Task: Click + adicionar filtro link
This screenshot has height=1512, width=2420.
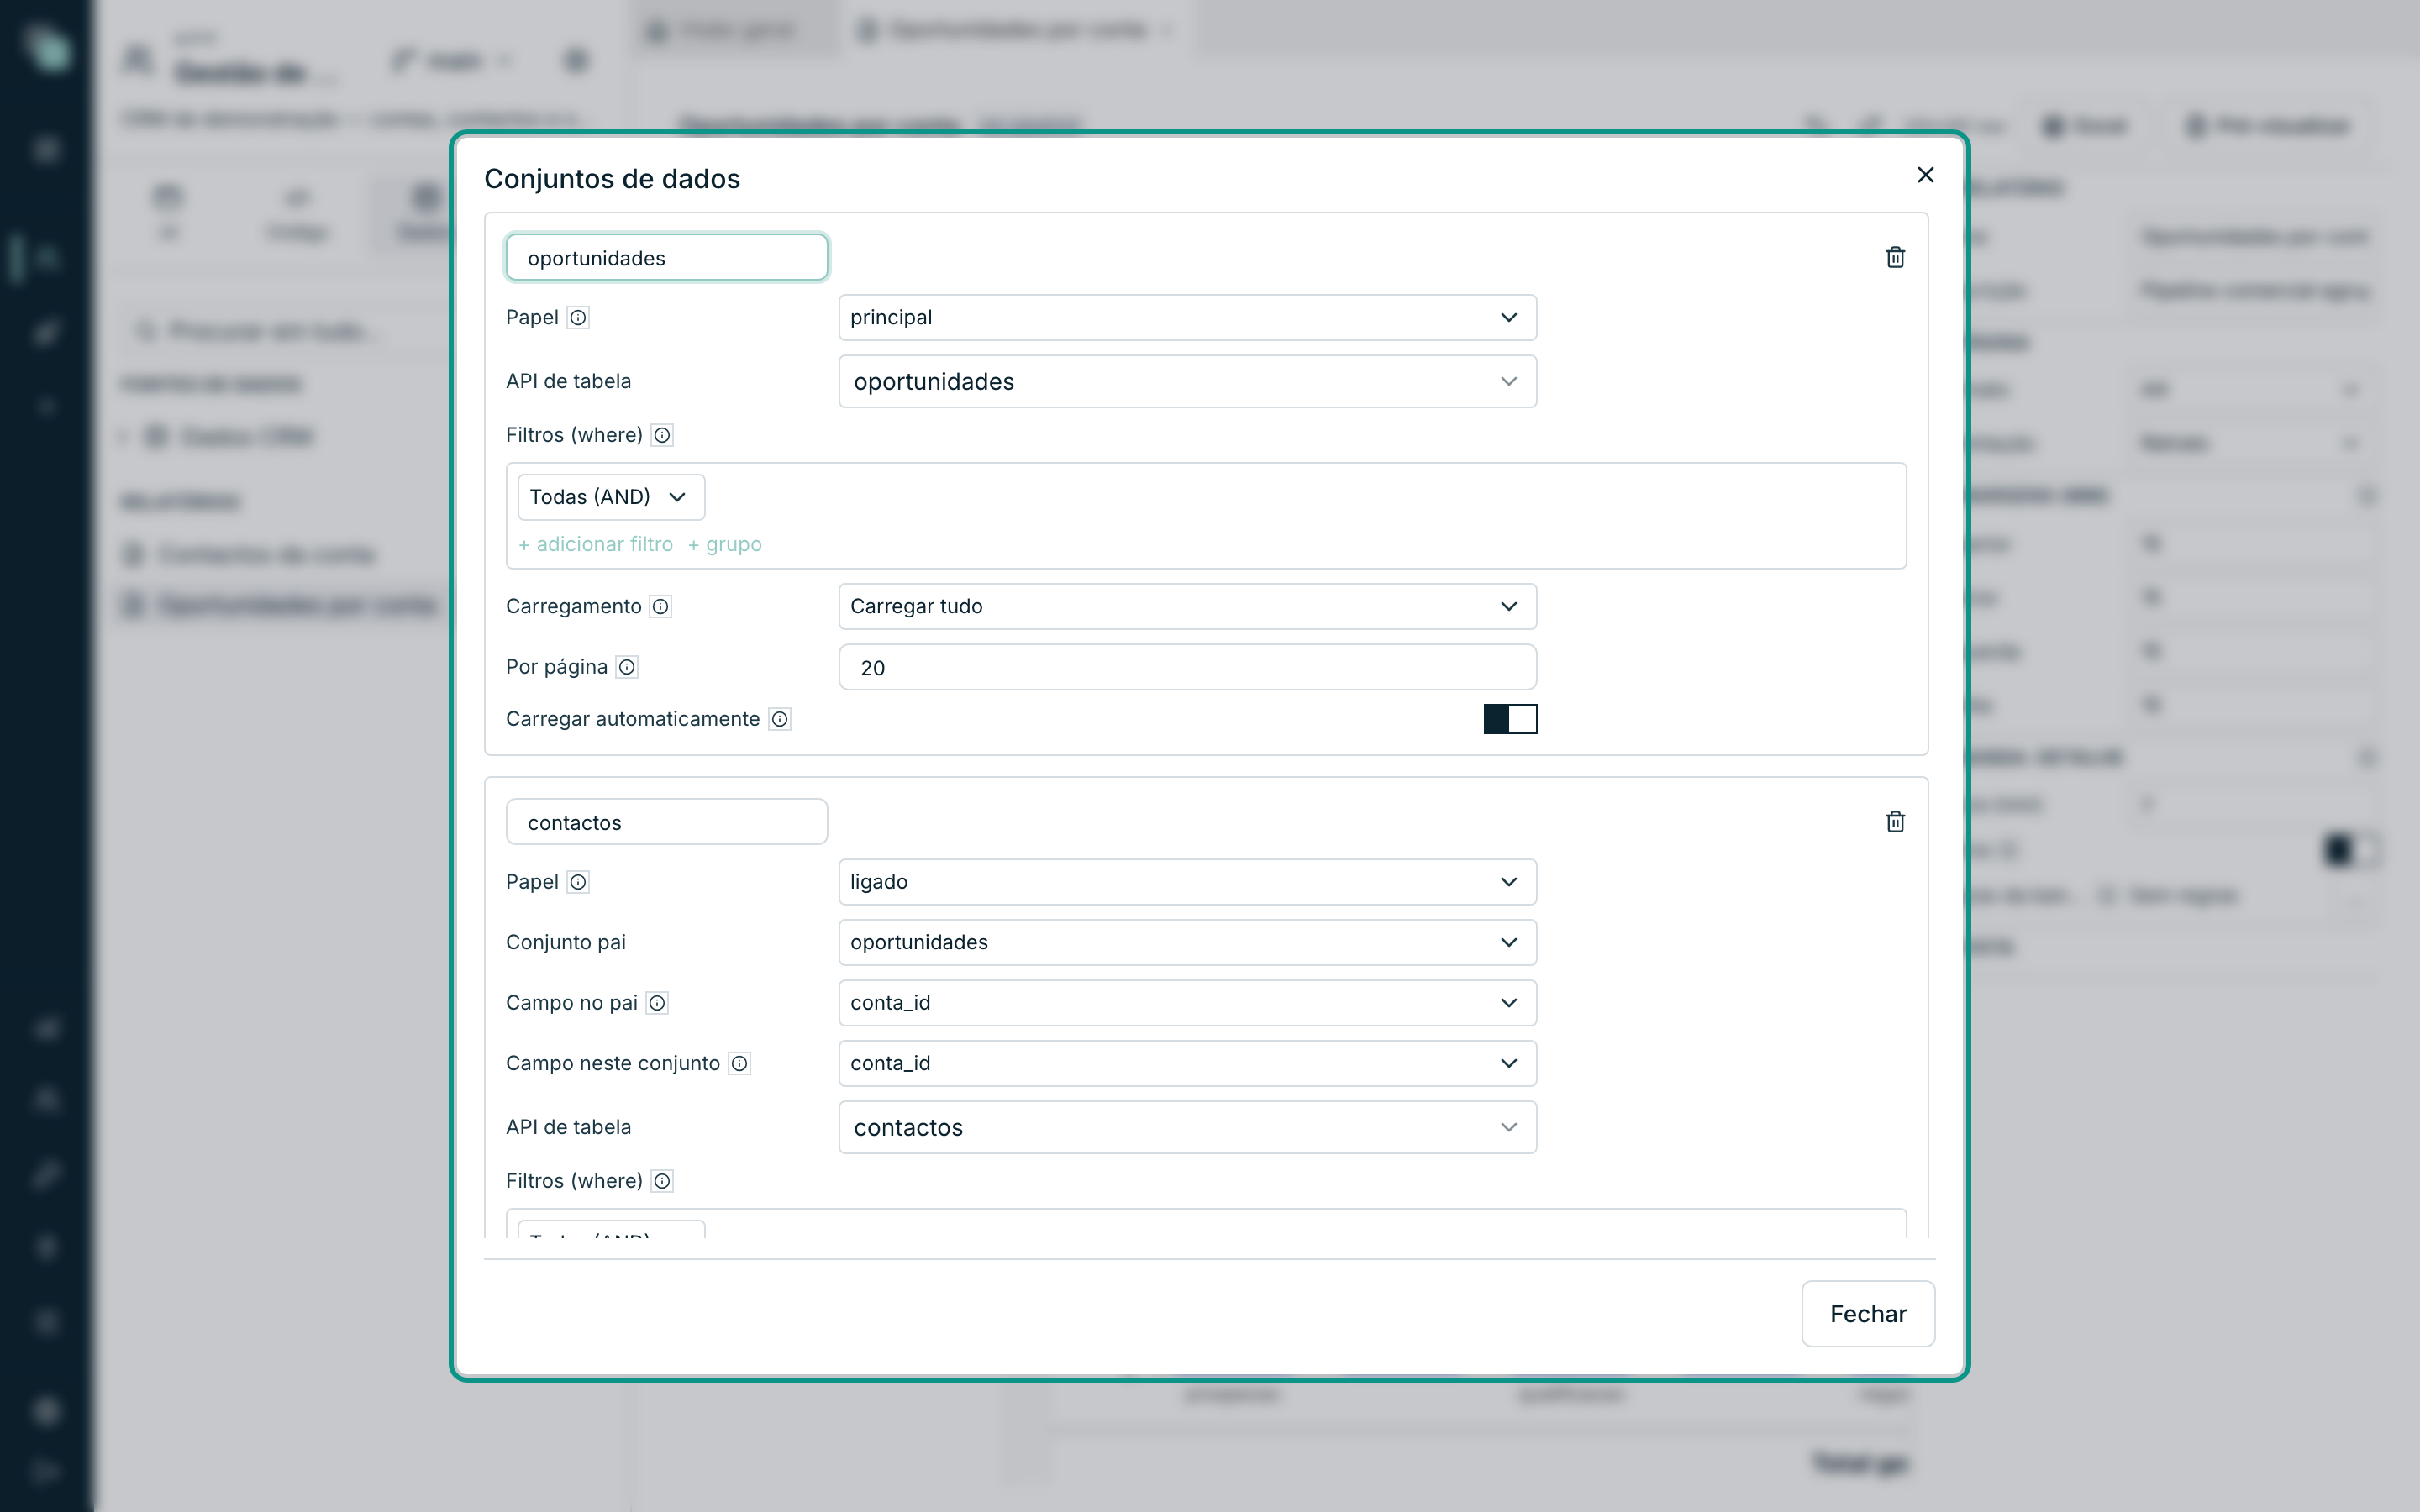Action: [x=596, y=544]
